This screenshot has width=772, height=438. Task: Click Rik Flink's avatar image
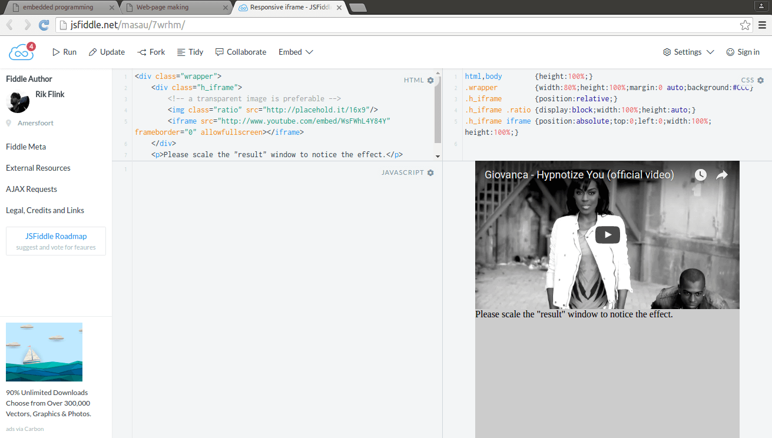coord(18,101)
